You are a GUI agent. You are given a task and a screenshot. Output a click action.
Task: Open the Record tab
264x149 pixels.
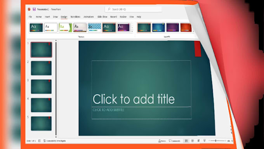coord(113,17)
